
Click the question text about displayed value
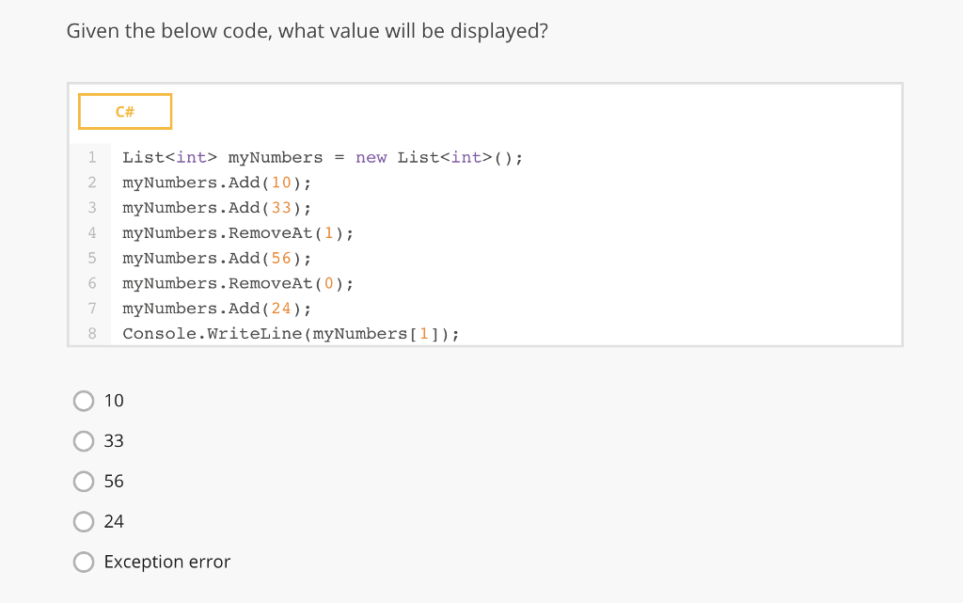(x=307, y=31)
